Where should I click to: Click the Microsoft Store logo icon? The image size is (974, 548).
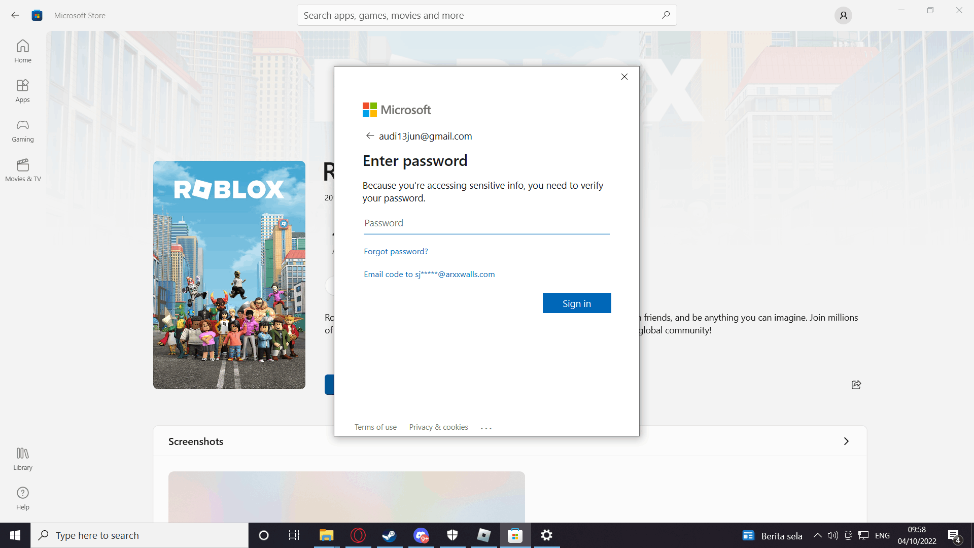pos(37,15)
